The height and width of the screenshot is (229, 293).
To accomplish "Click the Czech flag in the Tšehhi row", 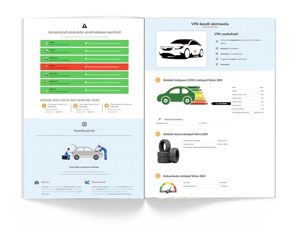I will point(47,51).
